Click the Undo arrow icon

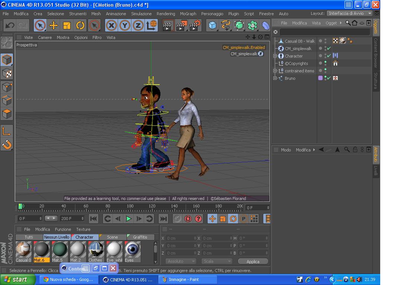(x=10, y=25)
